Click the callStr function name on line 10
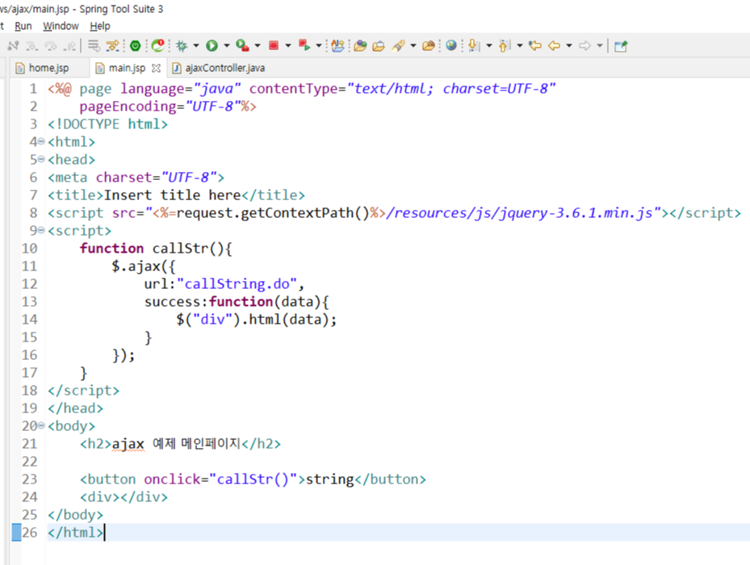The image size is (750, 565). (x=180, y=249)
